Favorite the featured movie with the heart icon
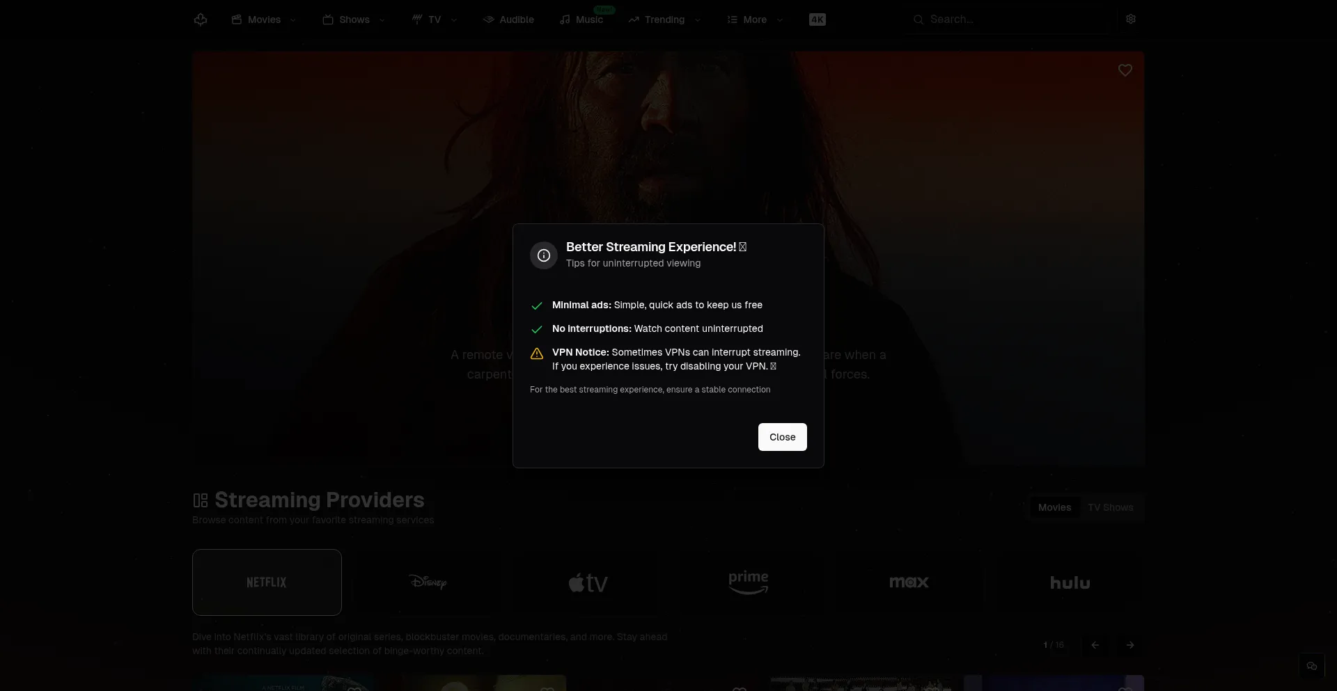1337x691 pixels. (x=1125, y=70)
